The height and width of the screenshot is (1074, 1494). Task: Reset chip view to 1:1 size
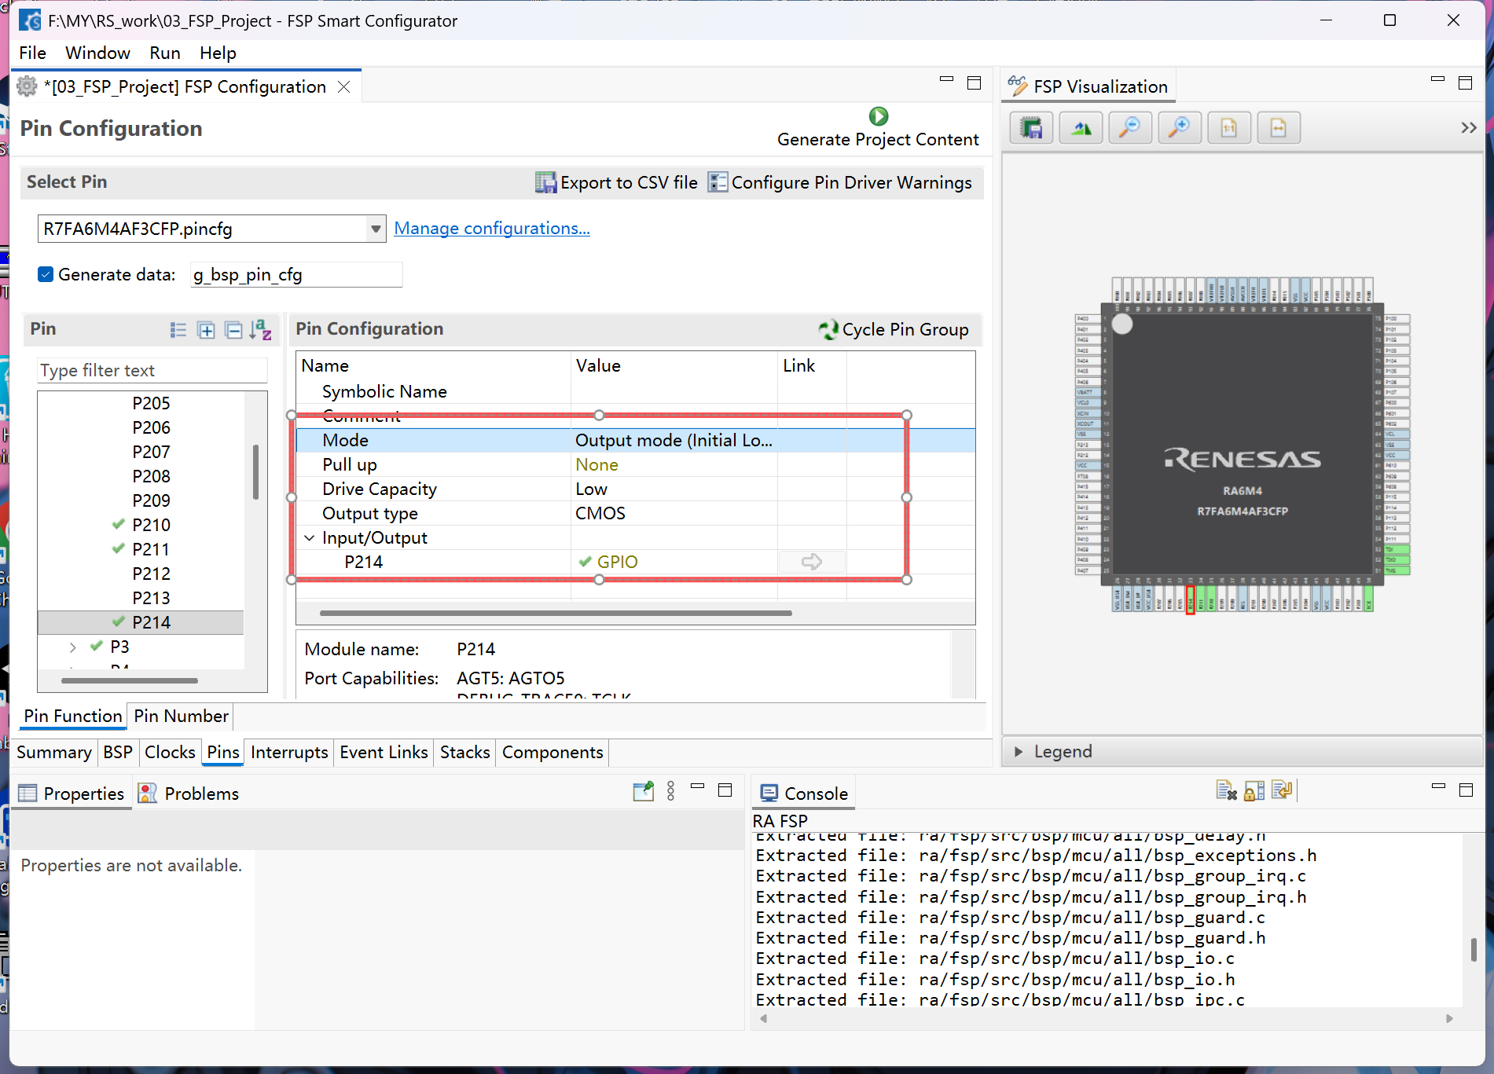tap(1229, 128)
